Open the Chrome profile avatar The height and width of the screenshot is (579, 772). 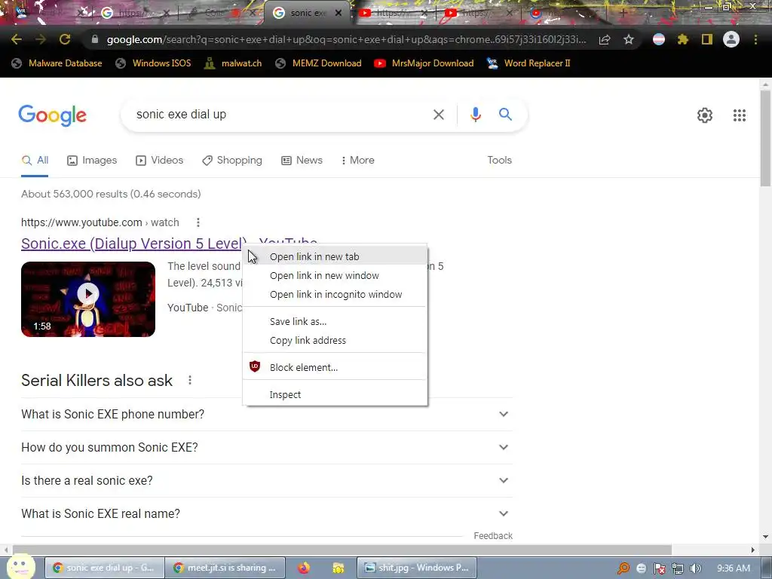click(x=731, y=39)
